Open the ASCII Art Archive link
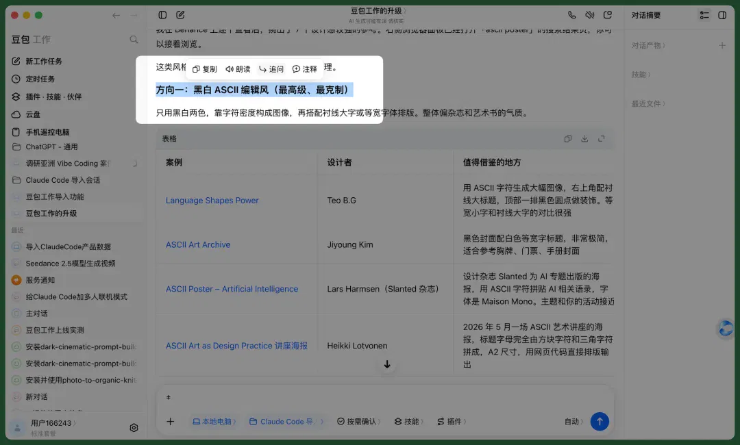 [198, 244]
